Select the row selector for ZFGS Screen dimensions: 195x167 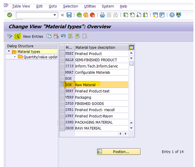coord(62,104)
